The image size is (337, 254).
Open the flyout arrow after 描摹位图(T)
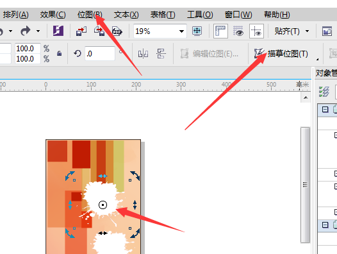[x=317, y=59]
